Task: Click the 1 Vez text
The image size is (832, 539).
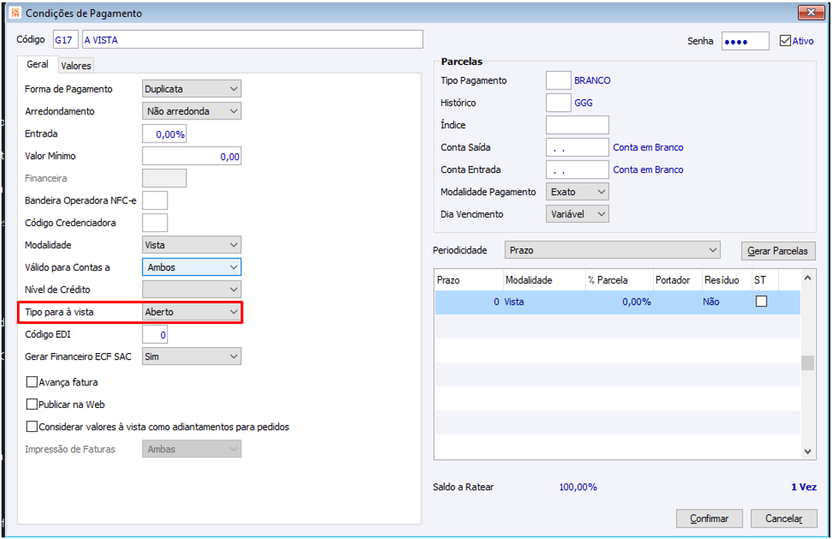Action: point(803,487)
